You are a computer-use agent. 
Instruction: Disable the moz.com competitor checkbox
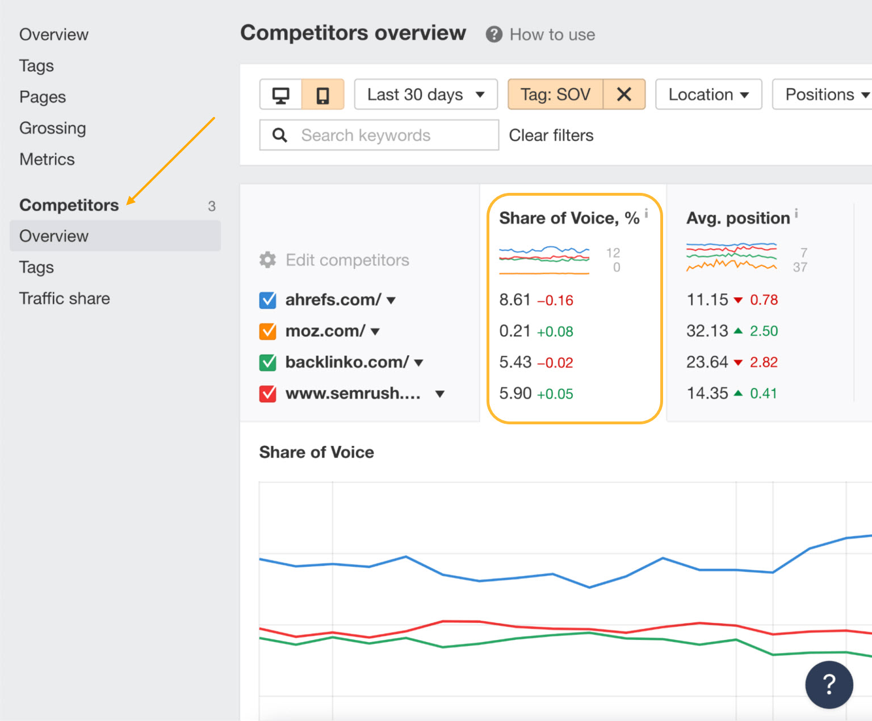click(267, 331)
